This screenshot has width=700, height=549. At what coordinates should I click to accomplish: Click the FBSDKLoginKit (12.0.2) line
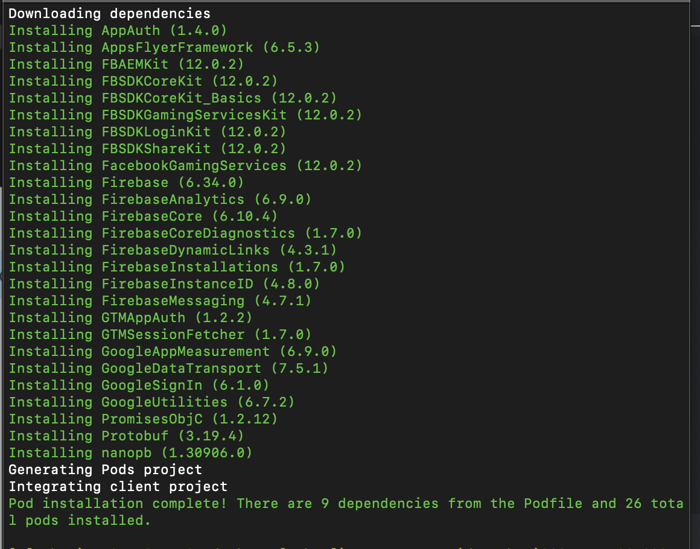coord(147,132)
